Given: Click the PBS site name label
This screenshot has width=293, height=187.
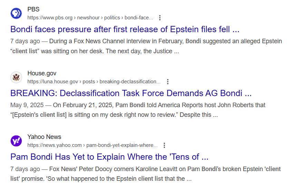Looking at the screenshot, I should pyautogui.click(x=33, y=9).
